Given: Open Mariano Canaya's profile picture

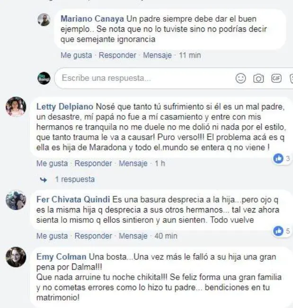Looking at the screenshot, I should 44,20.
